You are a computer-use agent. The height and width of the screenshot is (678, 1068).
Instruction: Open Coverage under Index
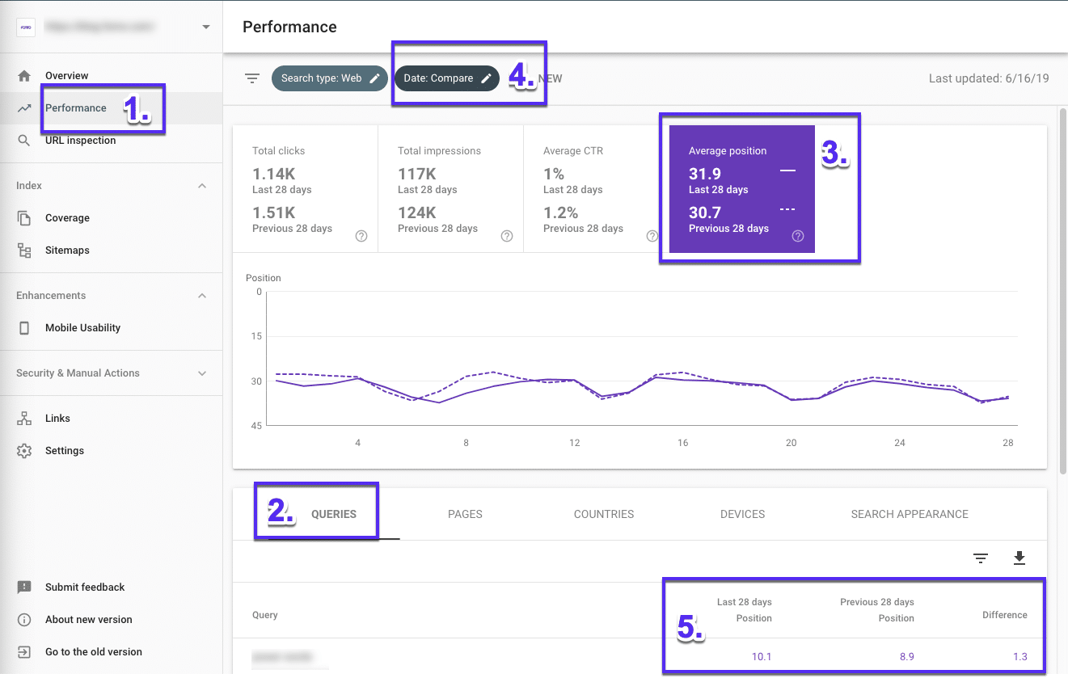(x=67, y=217)
